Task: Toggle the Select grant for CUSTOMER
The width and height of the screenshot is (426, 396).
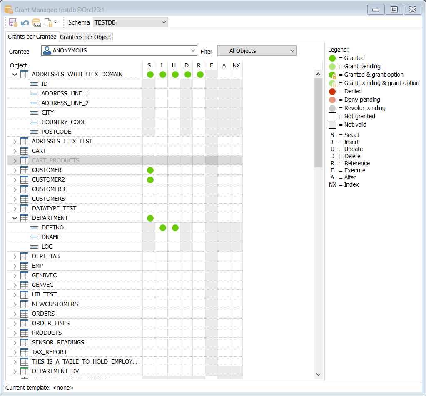Action: pos(149,170)
